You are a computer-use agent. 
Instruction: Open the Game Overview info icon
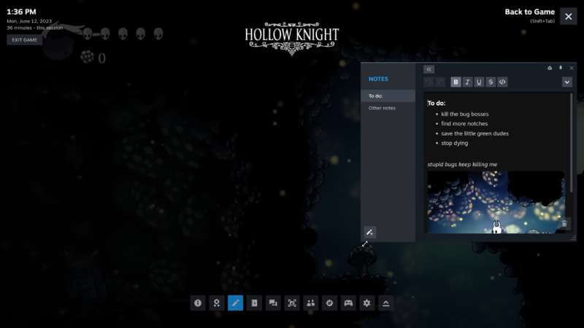197,303
